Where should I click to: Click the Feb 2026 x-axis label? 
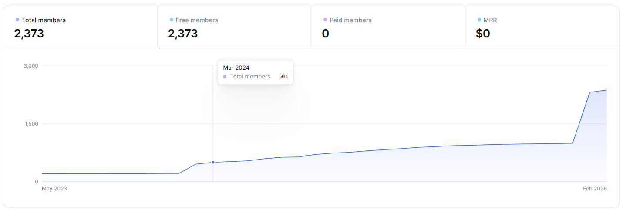595,189
